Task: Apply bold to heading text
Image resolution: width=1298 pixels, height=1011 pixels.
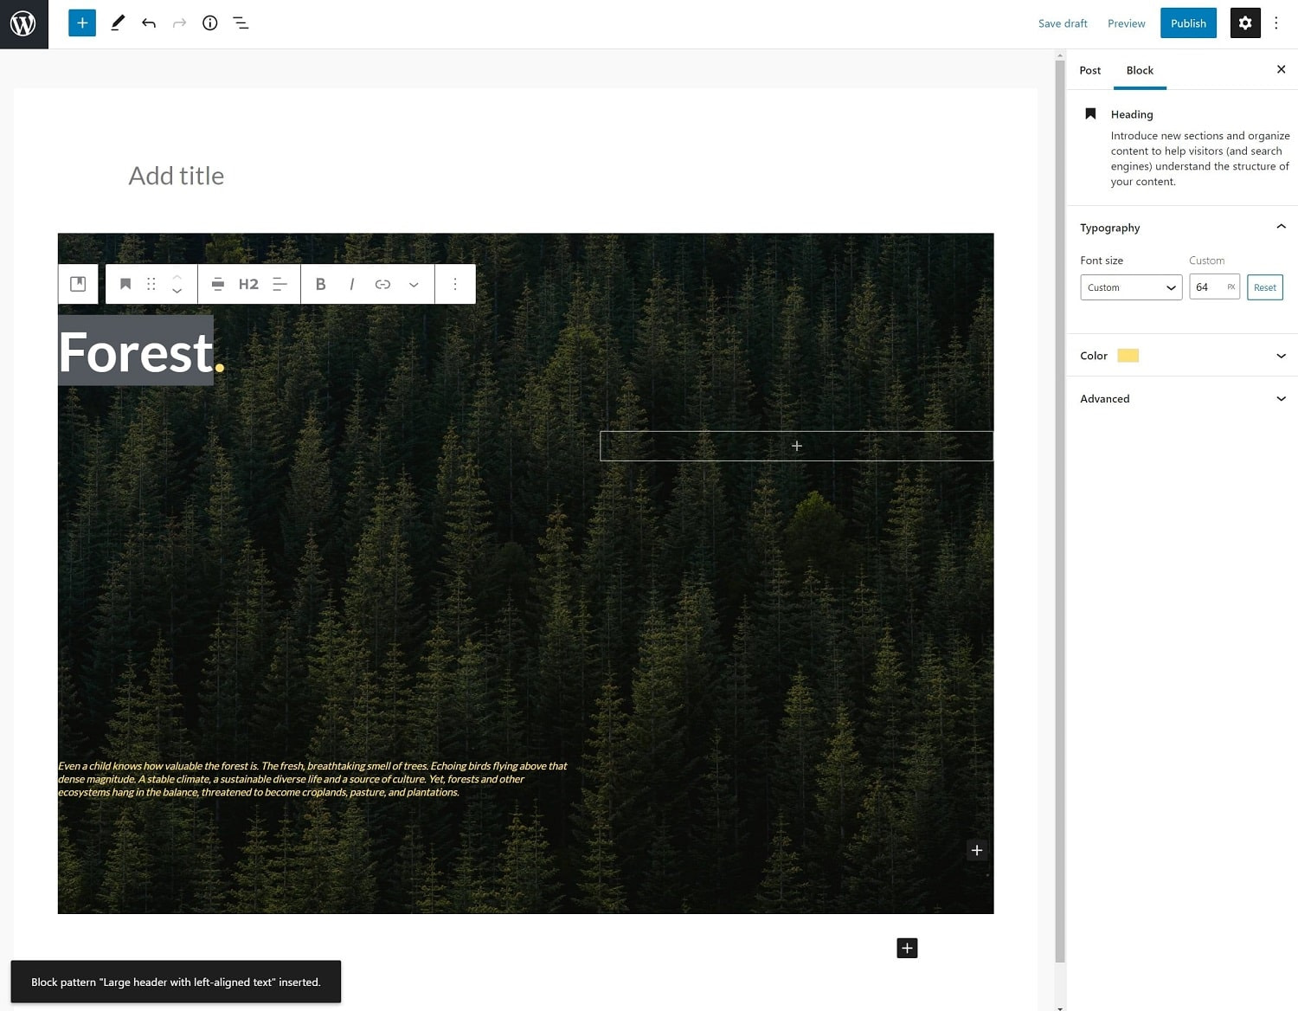Action: coord(320,284)
